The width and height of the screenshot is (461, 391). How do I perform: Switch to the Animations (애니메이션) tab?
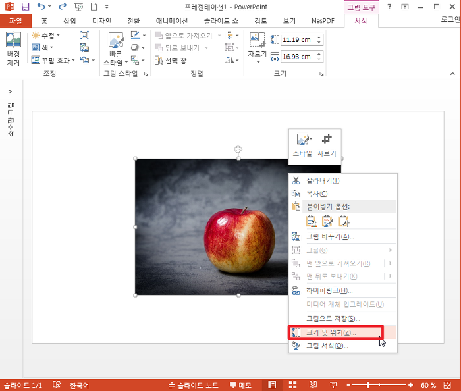172,21
